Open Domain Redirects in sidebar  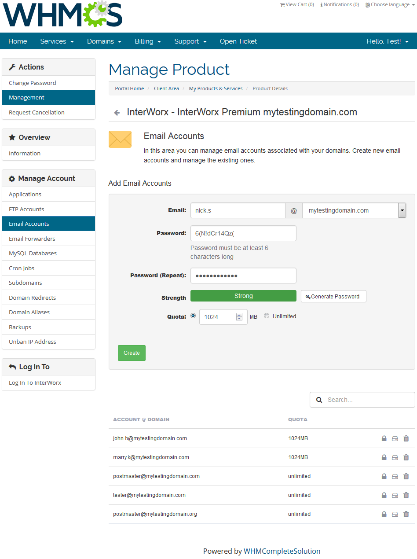click(x=48, y=298)
